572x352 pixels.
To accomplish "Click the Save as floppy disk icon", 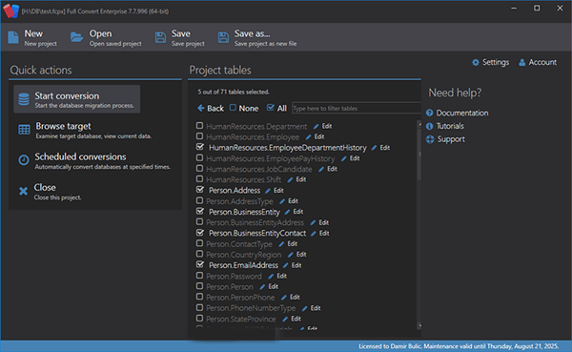I will coord(223,37).
